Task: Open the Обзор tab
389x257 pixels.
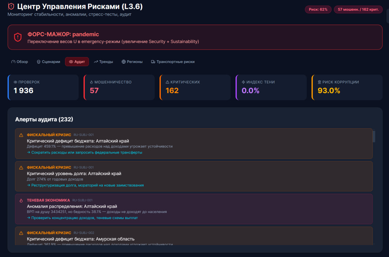Action: [x=19, y=62]
